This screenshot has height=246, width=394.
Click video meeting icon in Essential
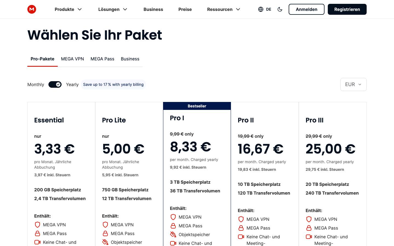point(37,242)
